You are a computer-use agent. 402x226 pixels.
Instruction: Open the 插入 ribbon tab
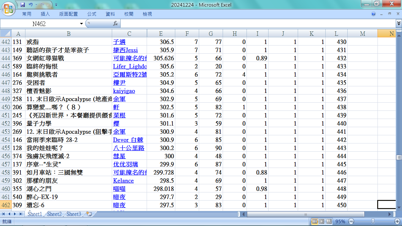[x=45, y=14]
